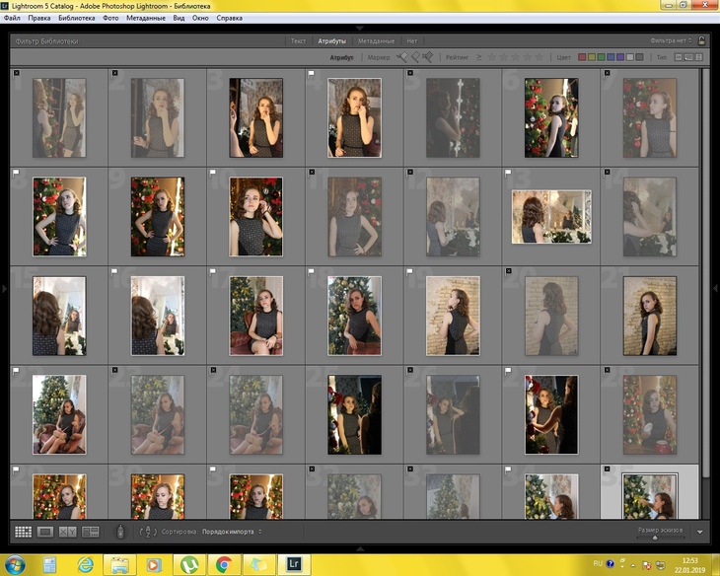Open the Правка menu
Viewport: 720px width, 576px height.
39,18
